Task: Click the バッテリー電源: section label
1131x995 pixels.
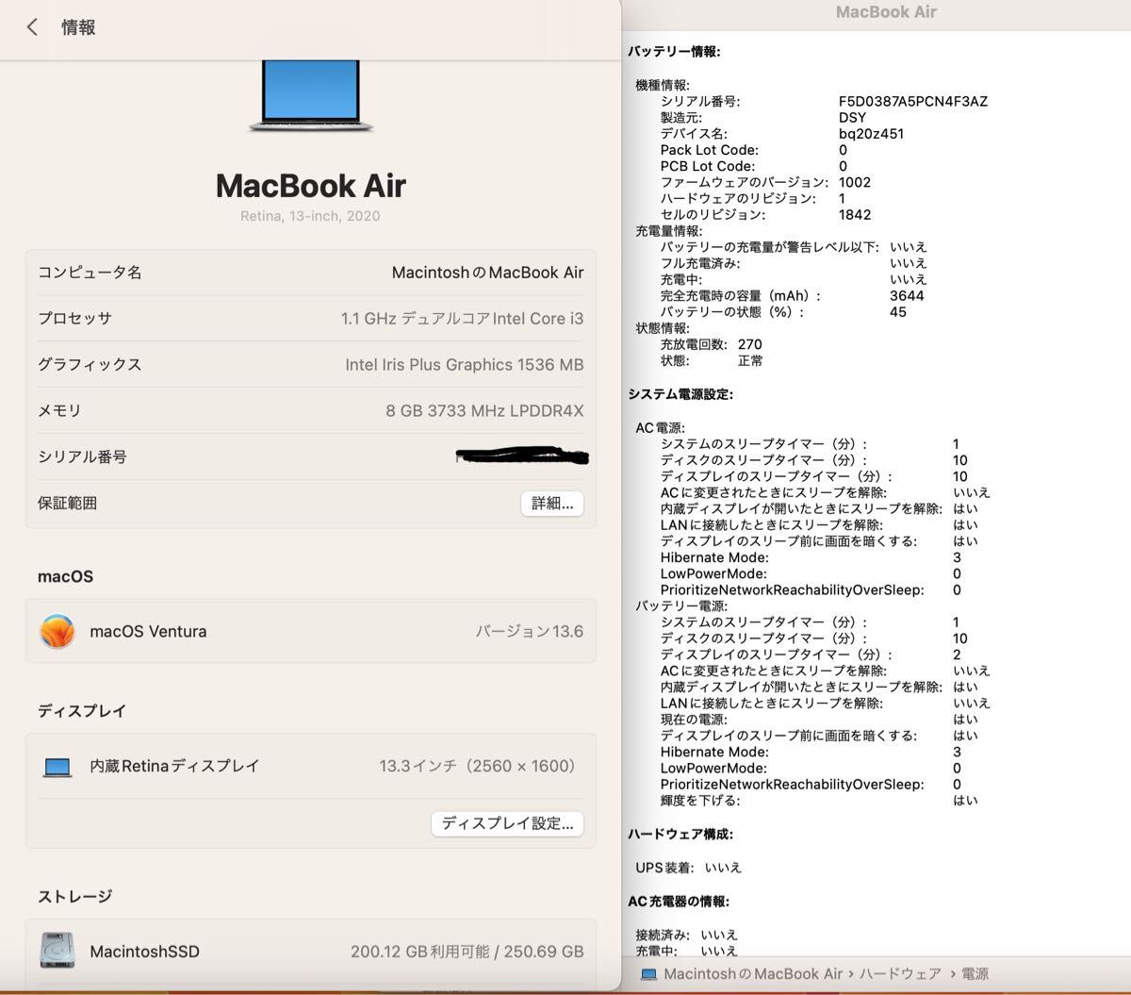Action: pos(681,605)
